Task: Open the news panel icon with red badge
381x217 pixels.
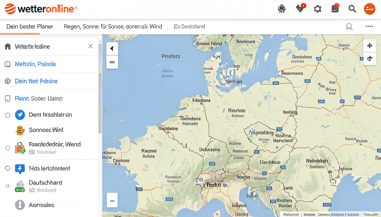Action: click(335, 9)
